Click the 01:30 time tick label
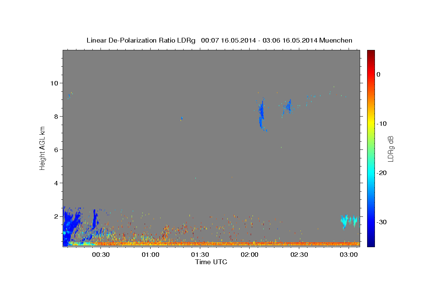This screenshot has width=445, height=296. pyautogui.click(x=200, y=255)
